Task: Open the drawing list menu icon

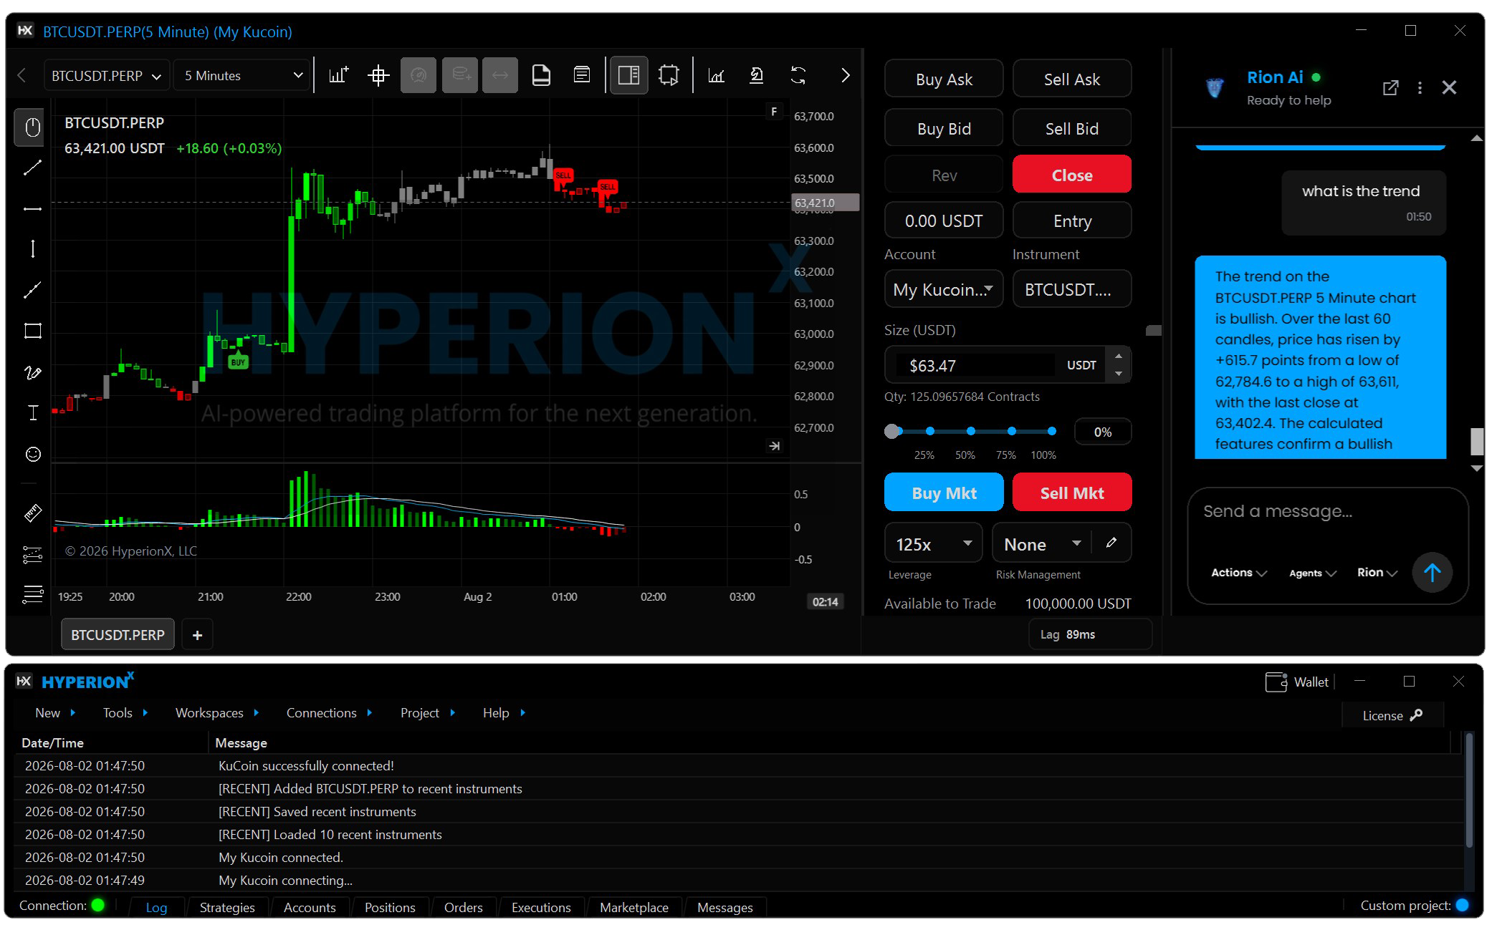Action: (32, 594)
